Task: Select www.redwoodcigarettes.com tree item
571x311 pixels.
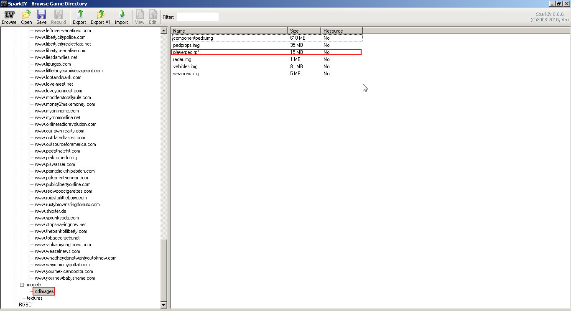Action: 64,191
